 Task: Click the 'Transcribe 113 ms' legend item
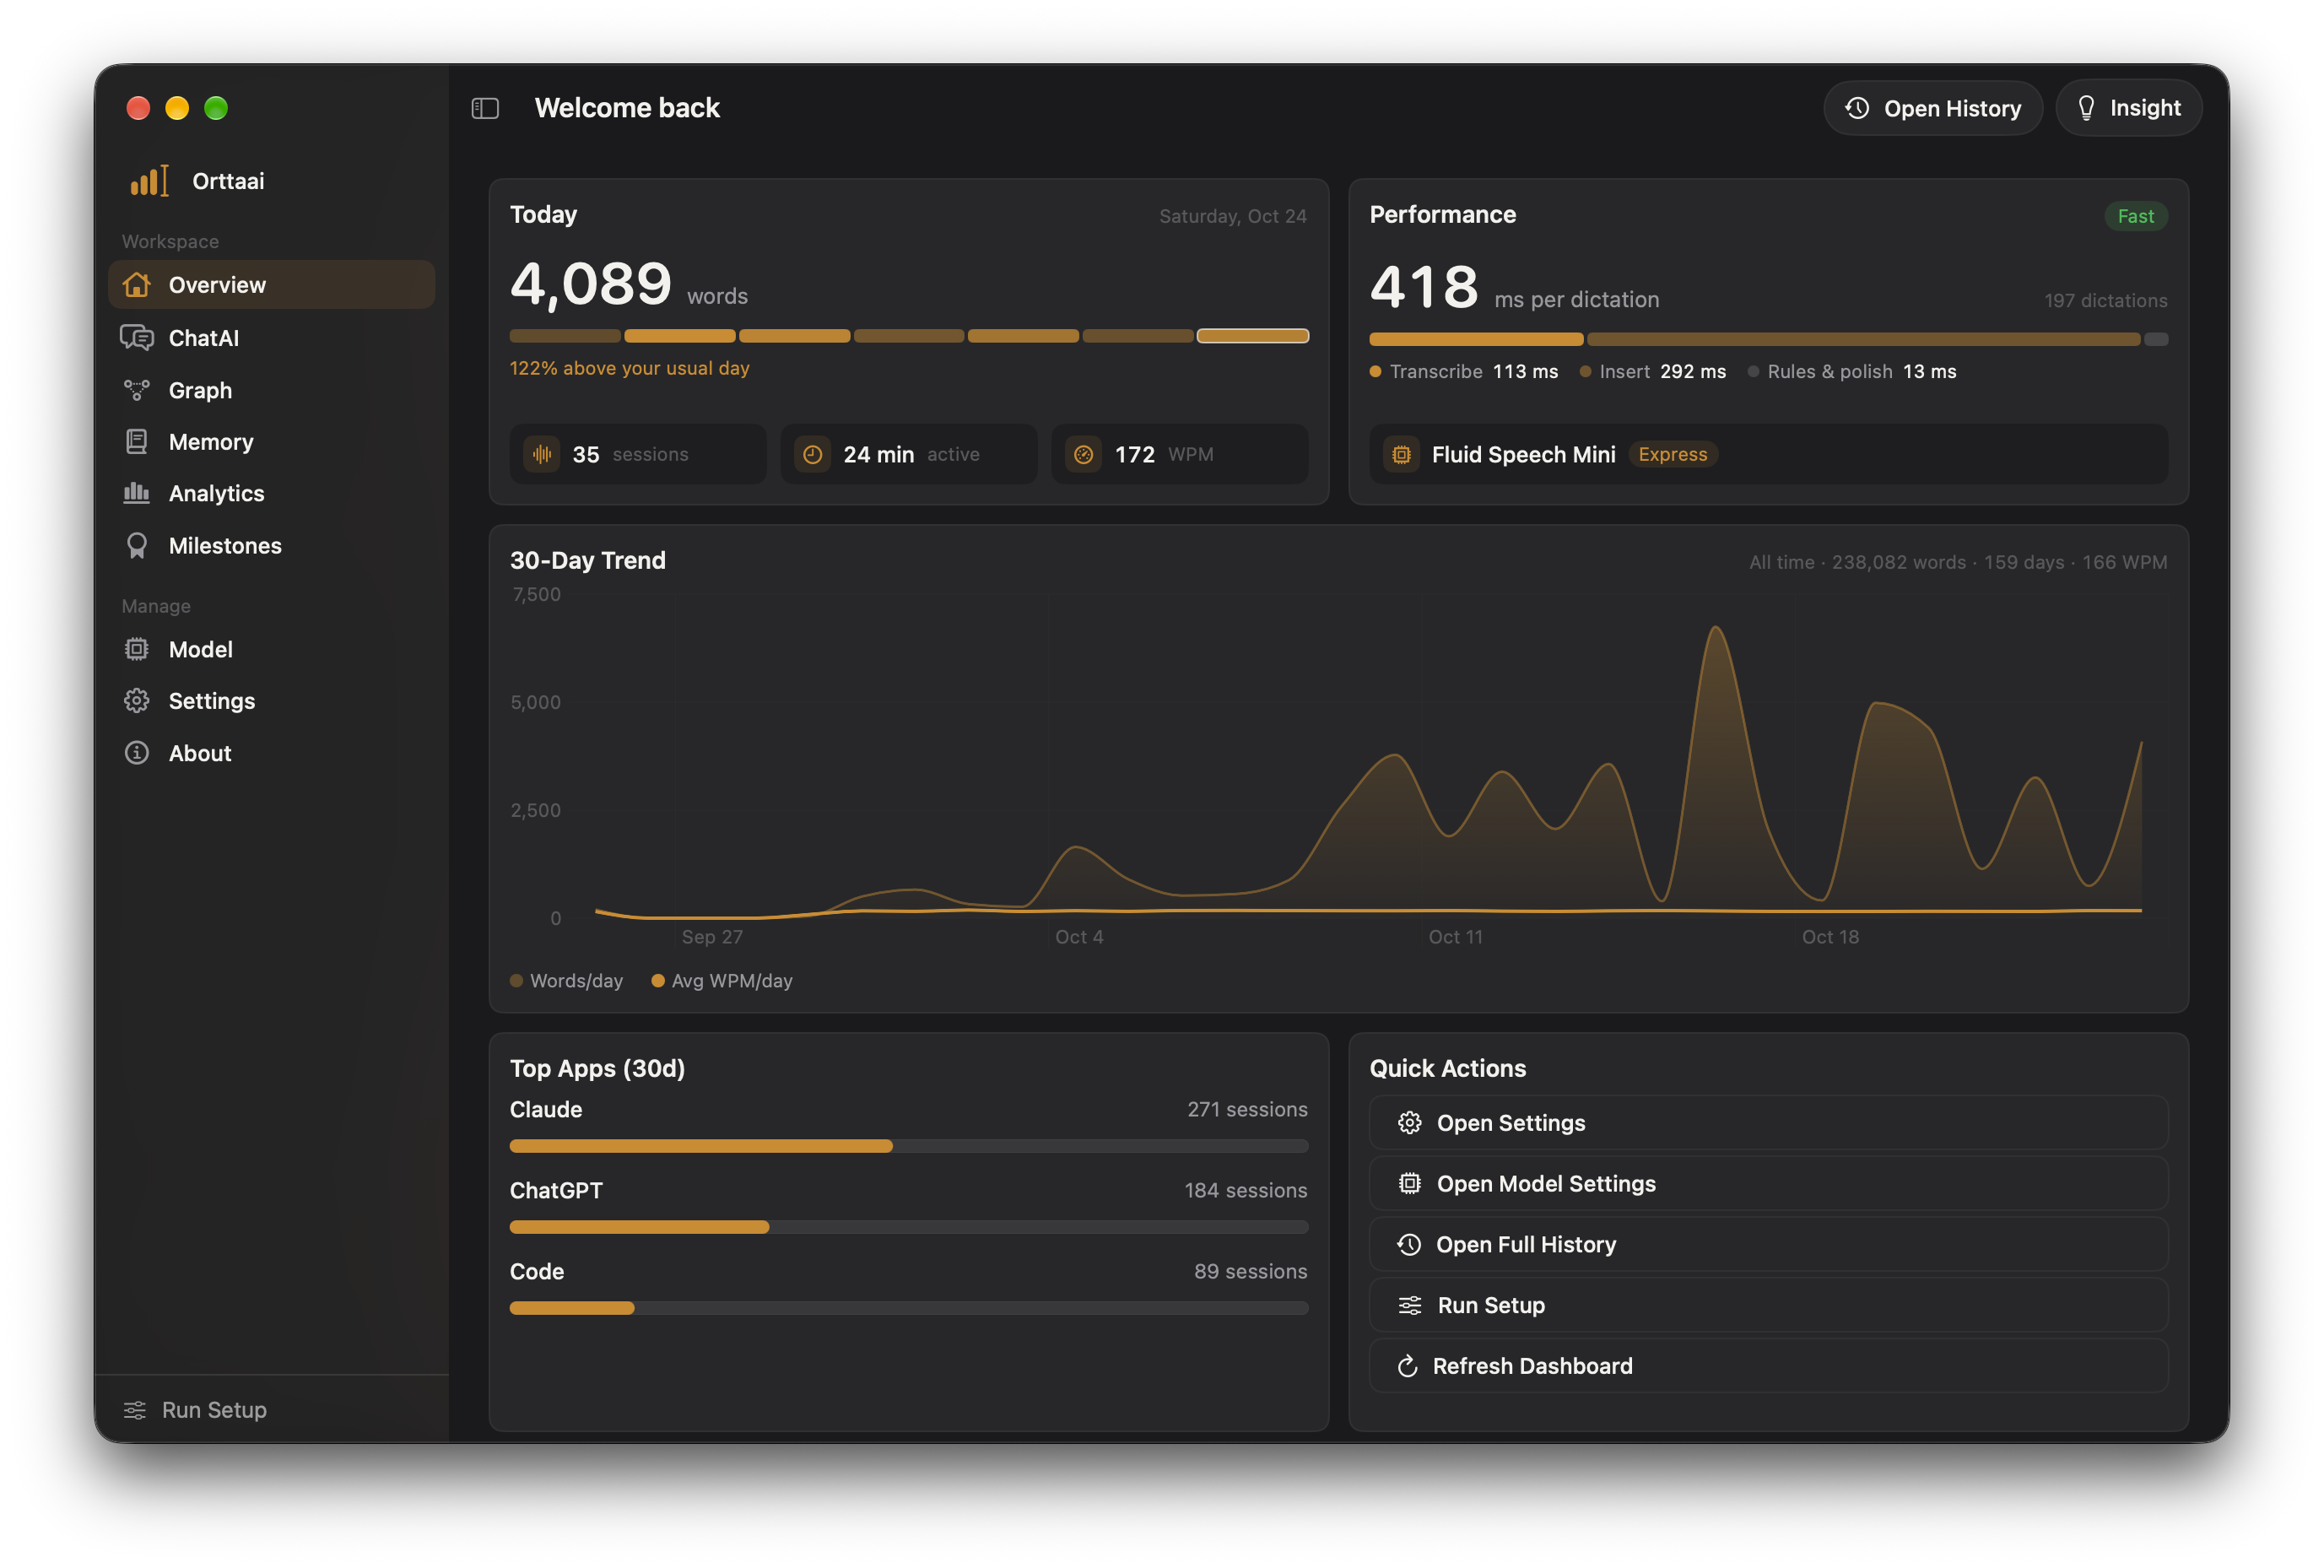pos(1464,371)
